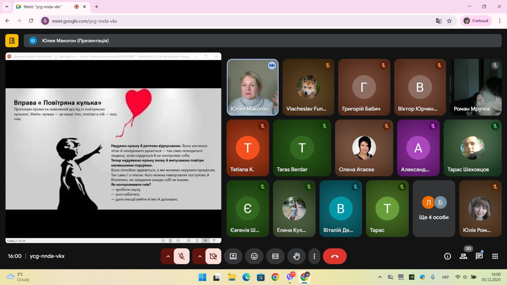Image resolution: width=507 pixels, height=285 pixels.
Task: Expand video settings arrow beside camera
Action: (200, 256)
